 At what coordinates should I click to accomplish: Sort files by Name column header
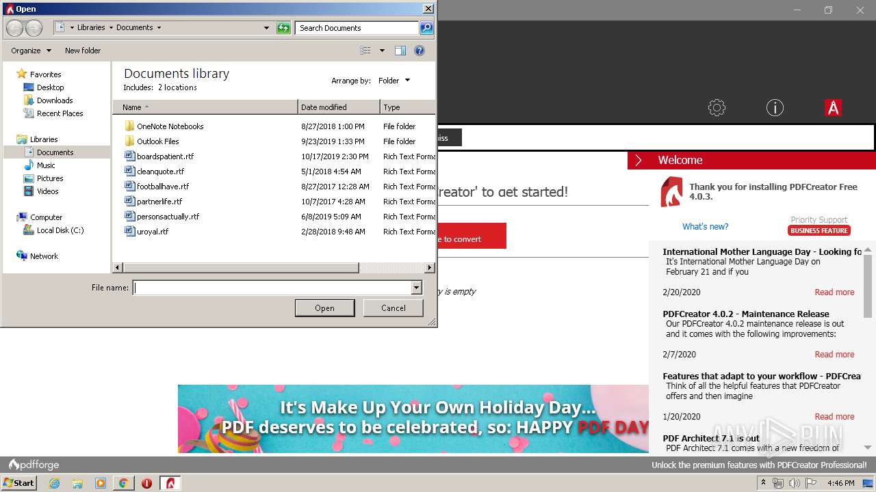(205, 107)
